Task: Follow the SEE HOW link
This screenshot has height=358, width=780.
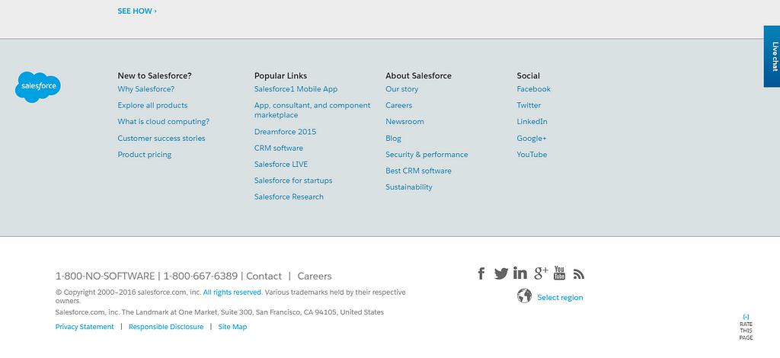Action: pos(136,11)
